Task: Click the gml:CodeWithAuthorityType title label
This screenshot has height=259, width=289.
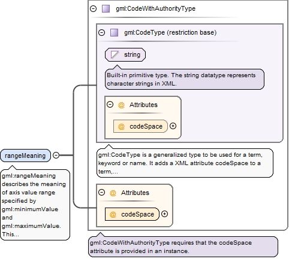Action: coord(155,8)
